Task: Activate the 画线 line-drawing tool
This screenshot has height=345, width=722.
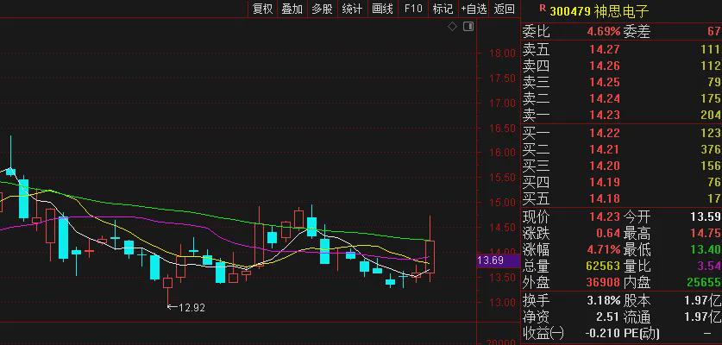Action: [382, 9]
